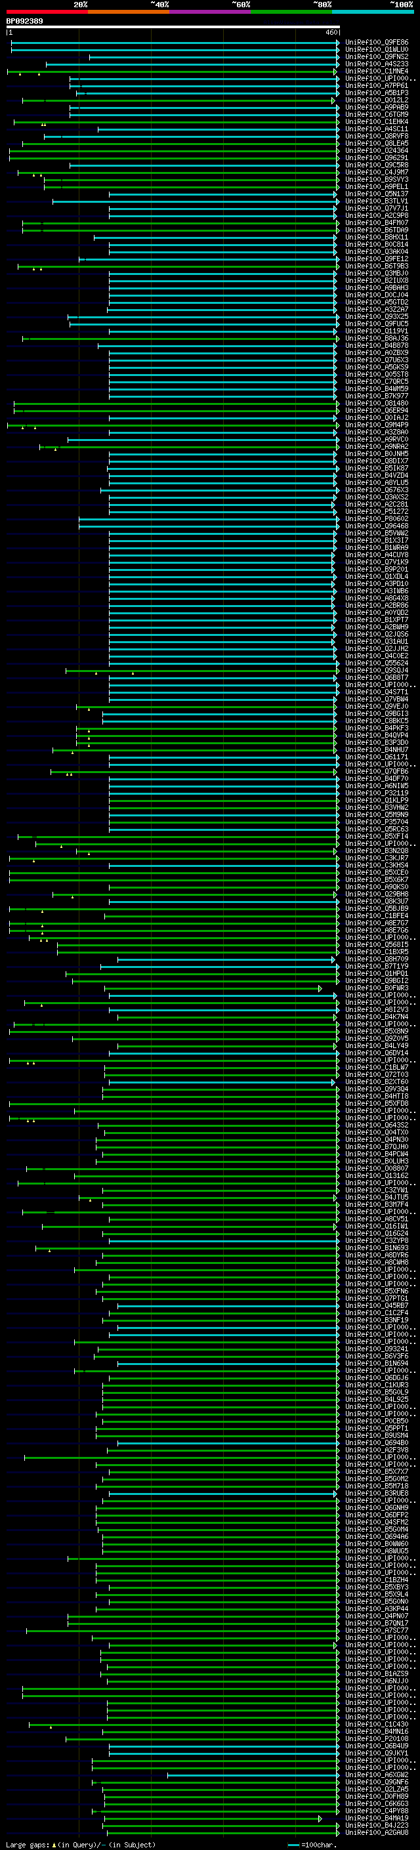Select hit label UniRef100_C6TGM9

pos(377,114)
